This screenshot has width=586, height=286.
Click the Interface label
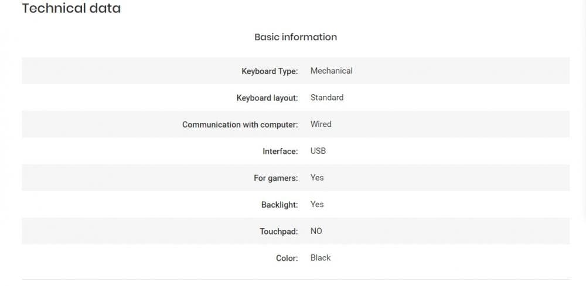280,151
